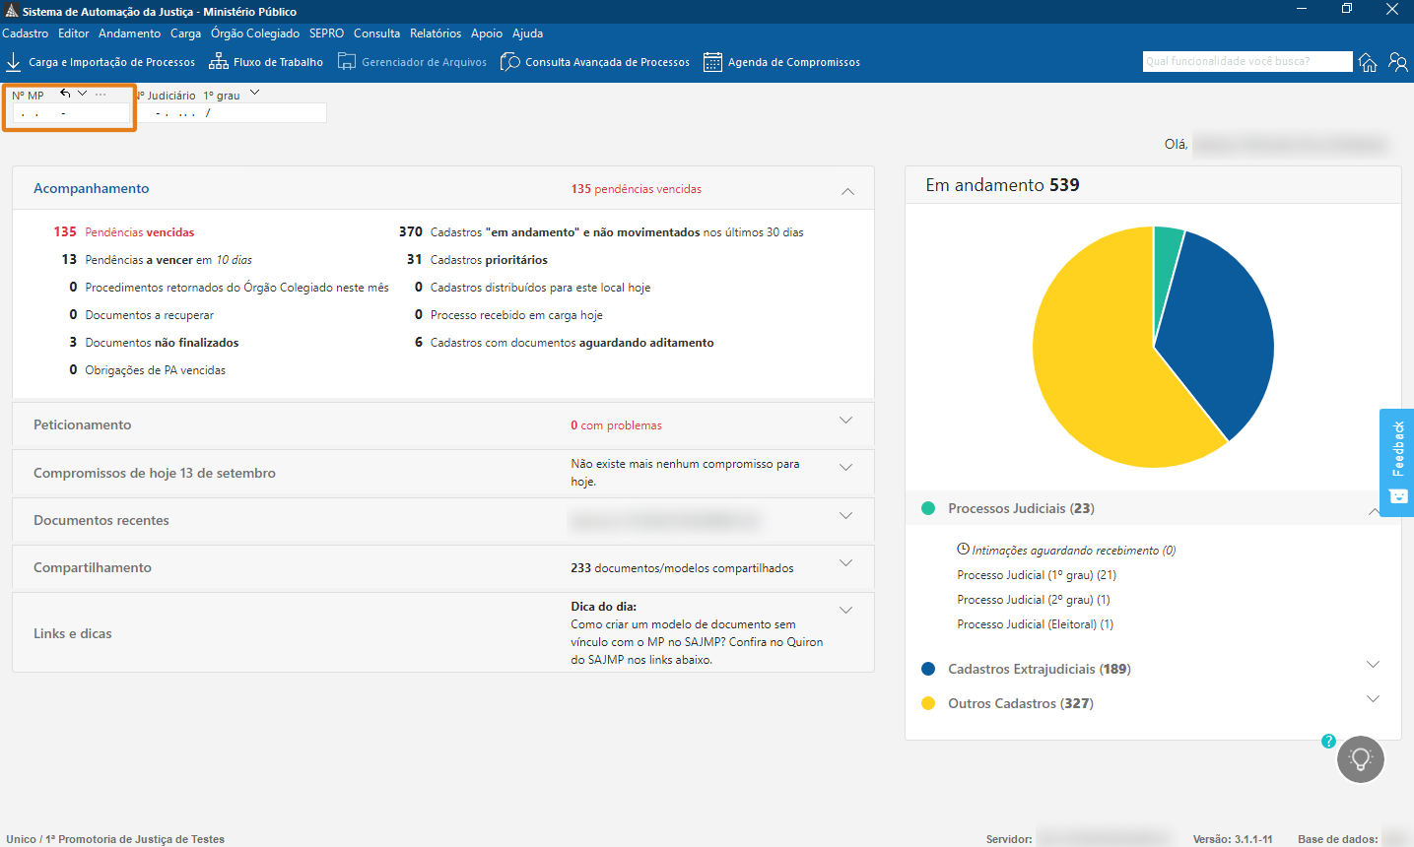Image resolution: width=1414 pixels, height=847 pixels.
Task: Click Processo Judicial (1º grau) (21) link
Action: [x=1037, y=575]
